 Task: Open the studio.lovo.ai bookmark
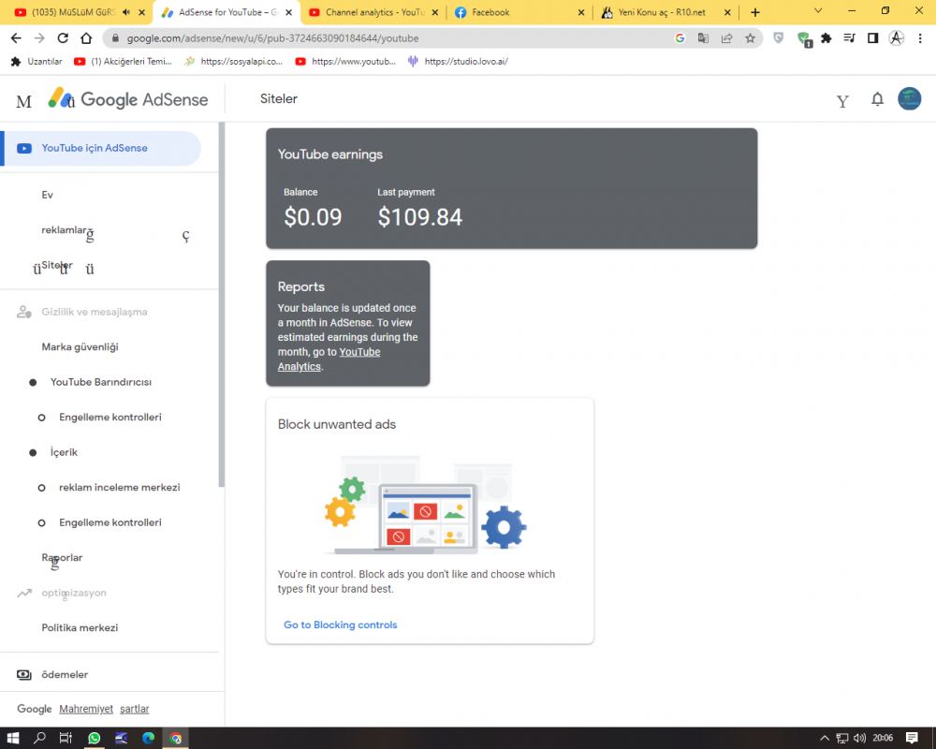pos(458,62)
